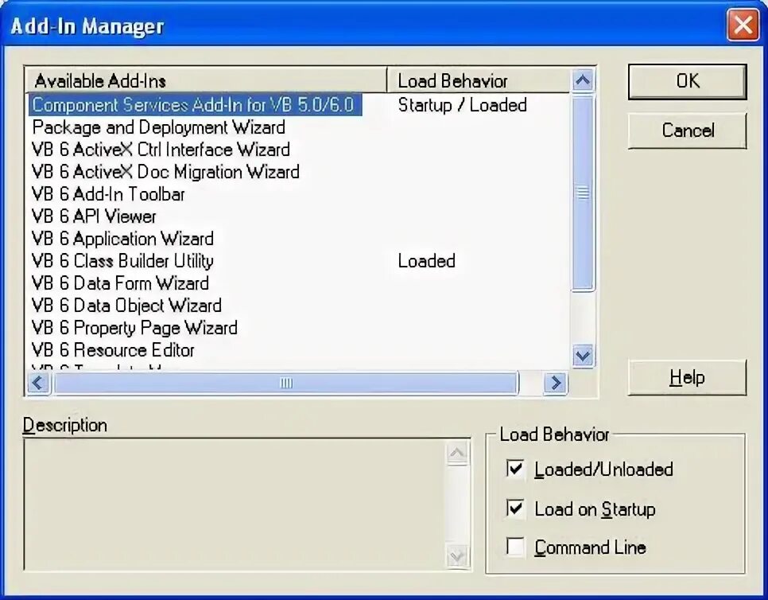The height and width of the screenshot is (600, 768).
Task: Select VB 6 Data Form Wizard
Action: pos(121,283)
